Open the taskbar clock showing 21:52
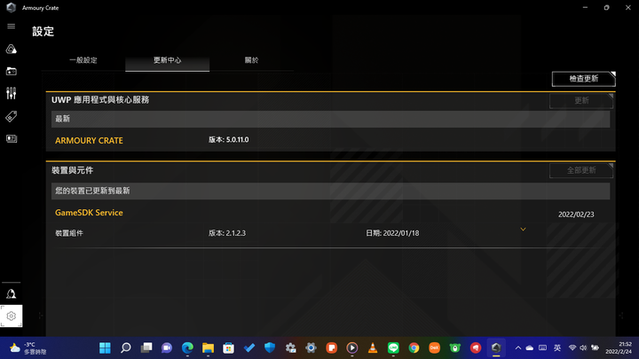This screenshot has height=359, width=639. (x=619, y=347)
